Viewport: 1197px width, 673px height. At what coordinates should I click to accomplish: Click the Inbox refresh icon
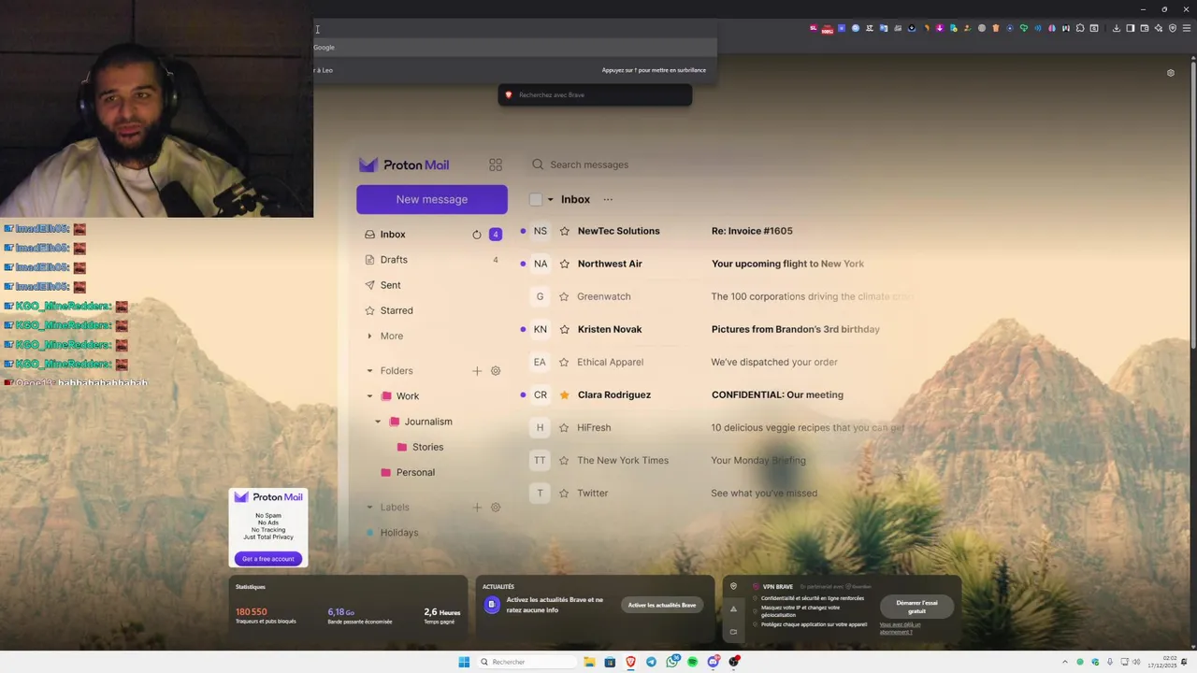477,235
